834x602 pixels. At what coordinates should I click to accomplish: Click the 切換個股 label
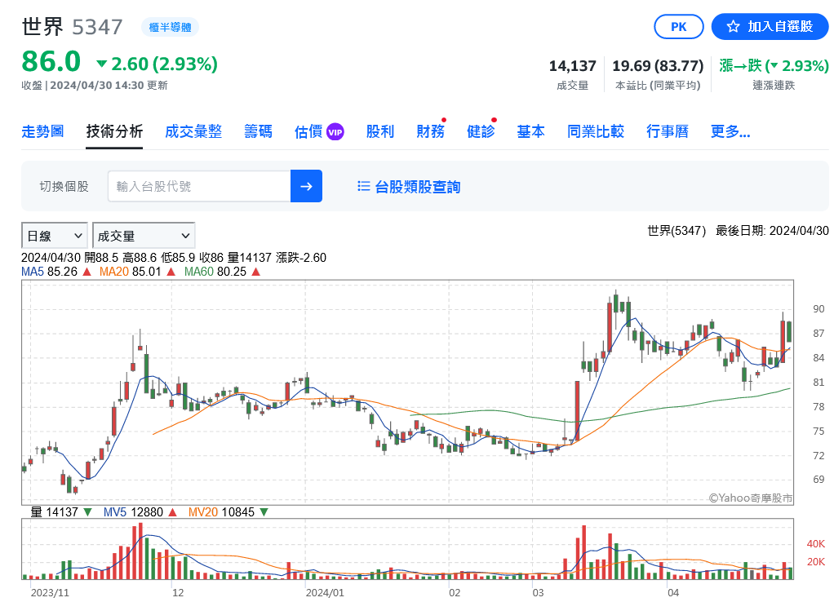tap(64, 187)
